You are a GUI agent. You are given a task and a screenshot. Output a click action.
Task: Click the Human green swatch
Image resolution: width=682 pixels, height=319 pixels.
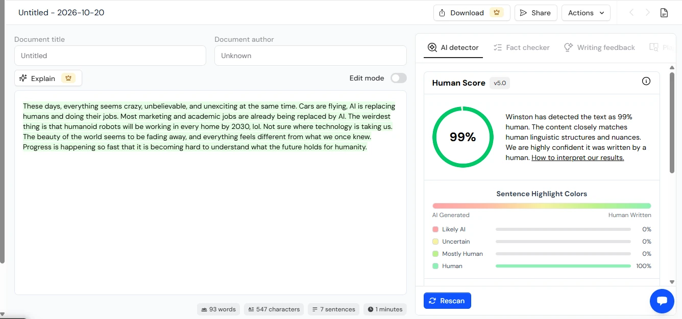(435, 266)
